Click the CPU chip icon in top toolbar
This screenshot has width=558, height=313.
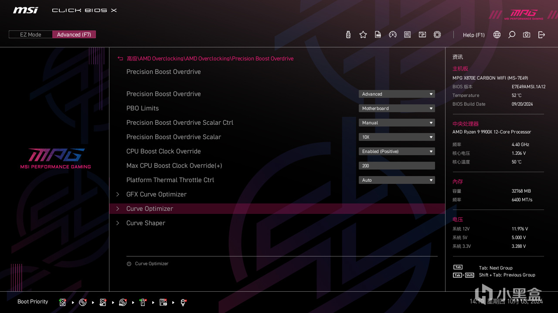coord(437,35)
